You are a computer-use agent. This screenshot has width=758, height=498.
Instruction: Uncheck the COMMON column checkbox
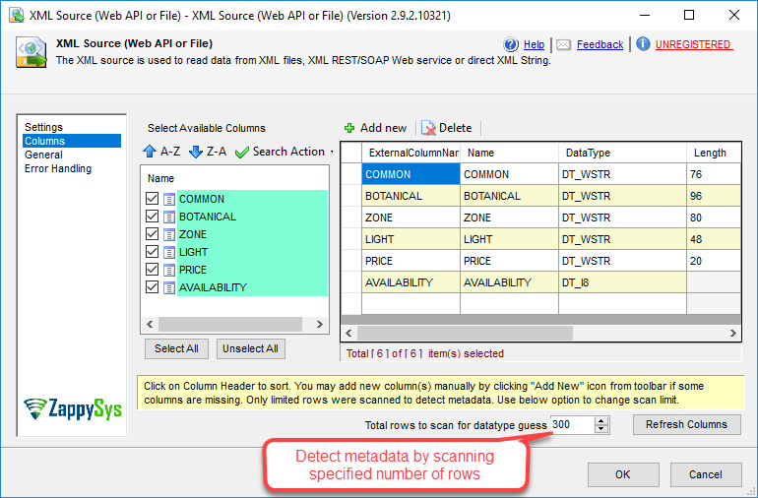152,198
